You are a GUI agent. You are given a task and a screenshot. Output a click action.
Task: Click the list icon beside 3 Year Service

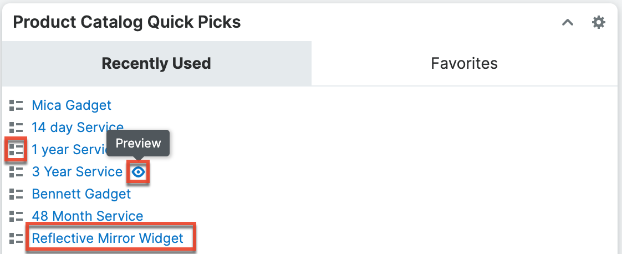coord(16,172)
